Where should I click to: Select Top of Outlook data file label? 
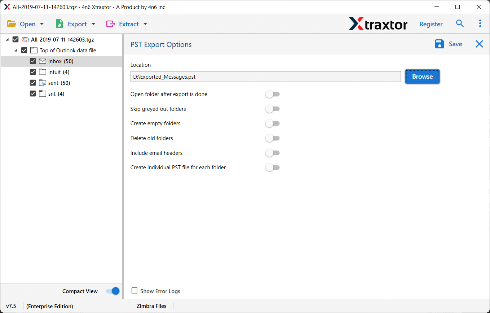point(68,51)
